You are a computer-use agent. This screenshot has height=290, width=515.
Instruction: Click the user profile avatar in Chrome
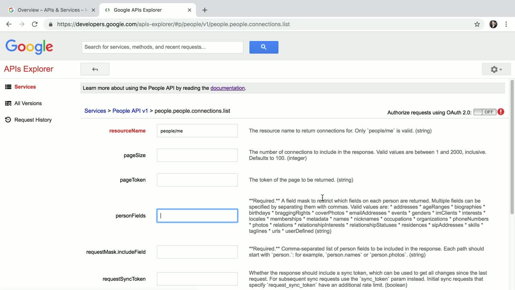[x=493, y=24]
